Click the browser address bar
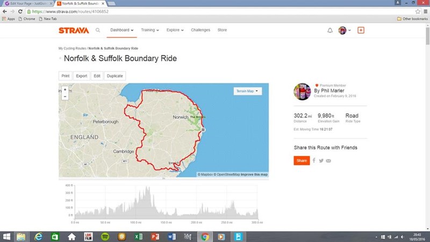 pos(215,11)
